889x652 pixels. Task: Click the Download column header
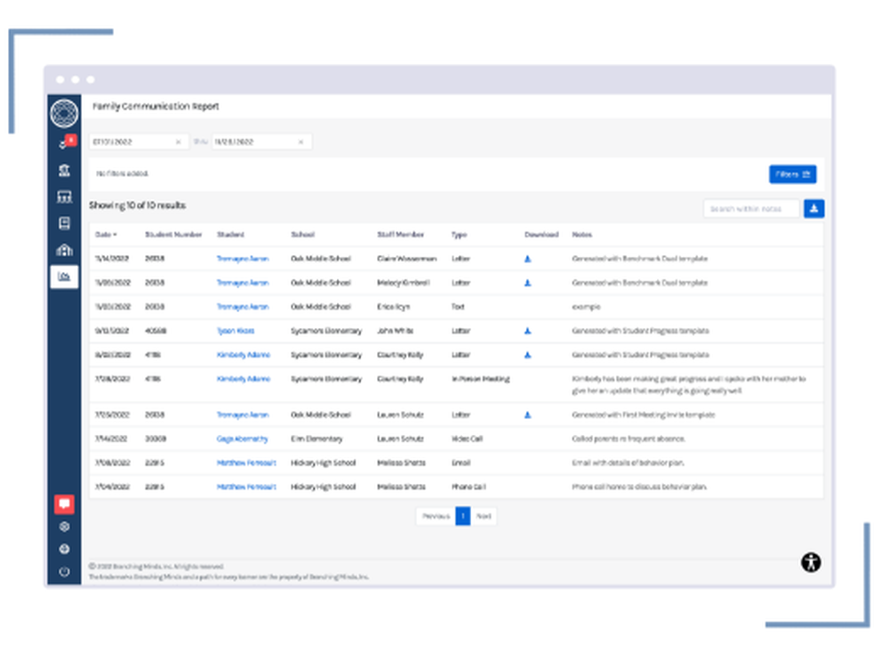tap(541, 234)
